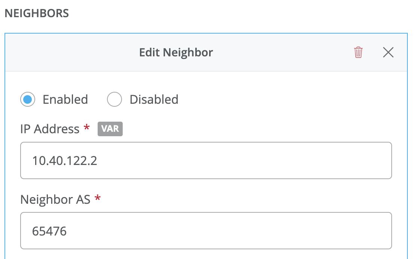Click the VAR badge beside IP Address

(x=110, y=129)
